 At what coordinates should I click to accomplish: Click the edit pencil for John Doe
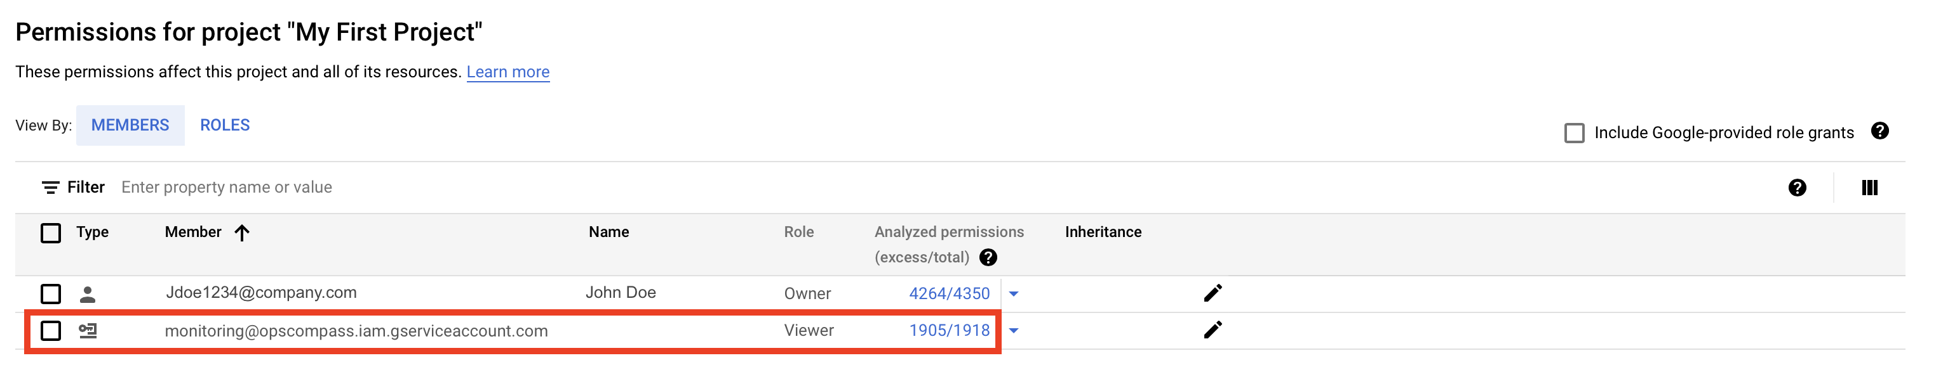click(x=1213, y=293)
